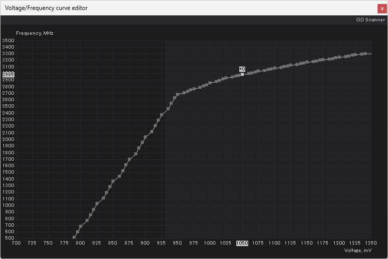Select the curve point at 1100 mV

275,68
